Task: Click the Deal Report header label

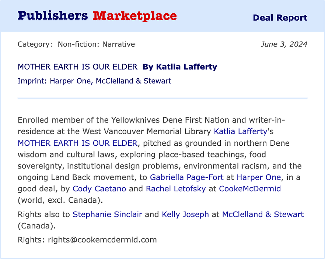Action: coord(280,18)
